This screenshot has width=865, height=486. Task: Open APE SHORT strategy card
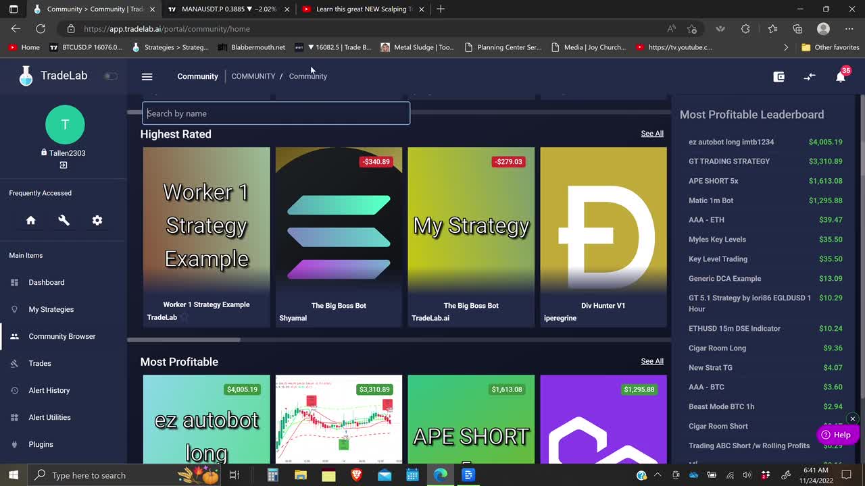471,420
